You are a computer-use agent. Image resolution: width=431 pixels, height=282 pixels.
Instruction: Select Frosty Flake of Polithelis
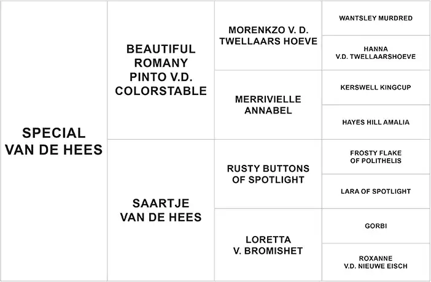tap(376, 157)
